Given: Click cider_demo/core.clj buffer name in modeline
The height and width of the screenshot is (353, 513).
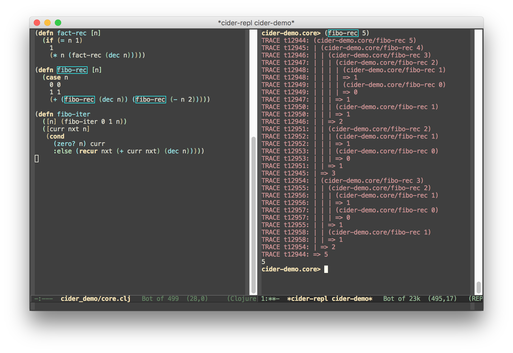Looking at the screenshot, I should [95, 299].
